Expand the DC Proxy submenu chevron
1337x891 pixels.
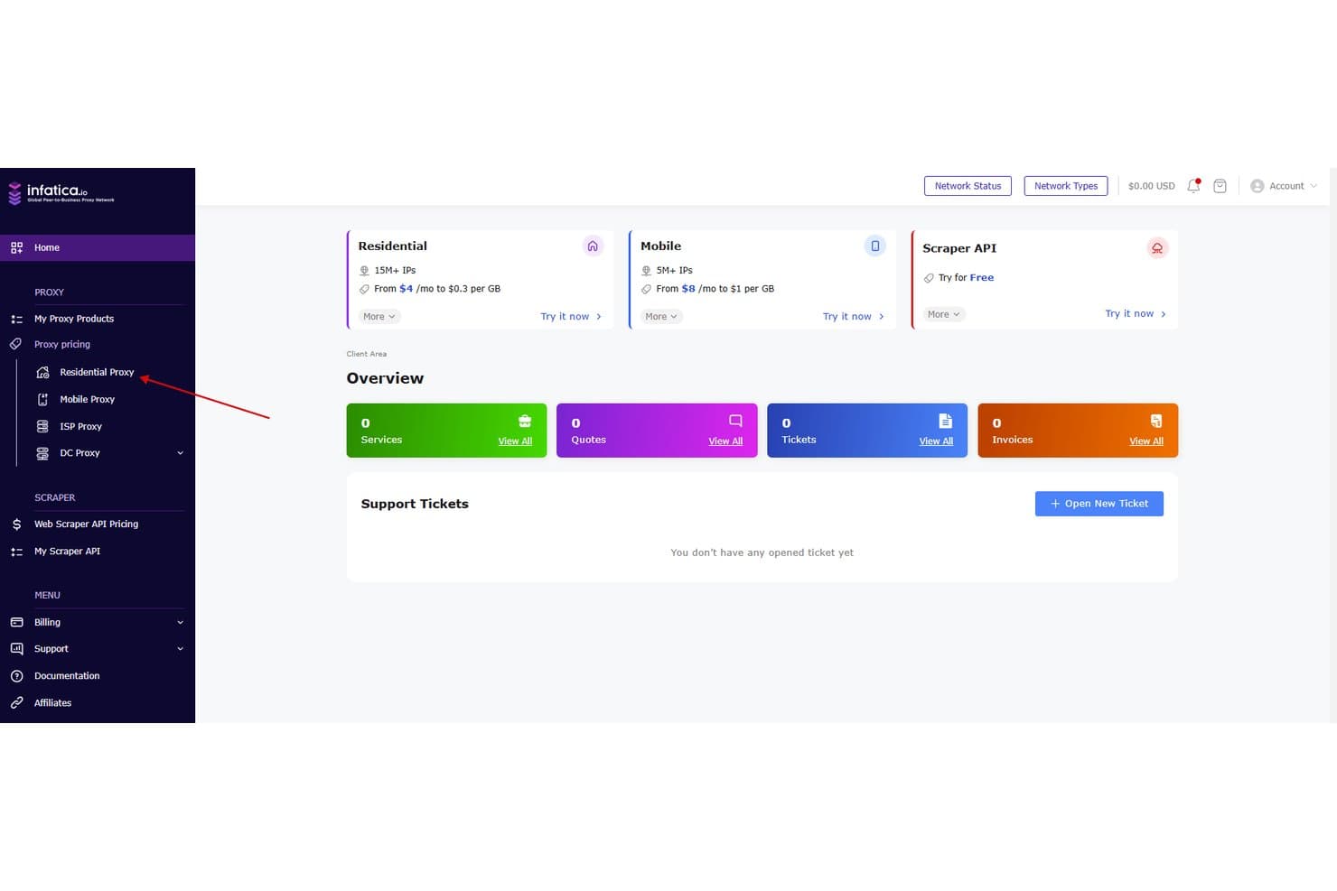coord(180,453)
